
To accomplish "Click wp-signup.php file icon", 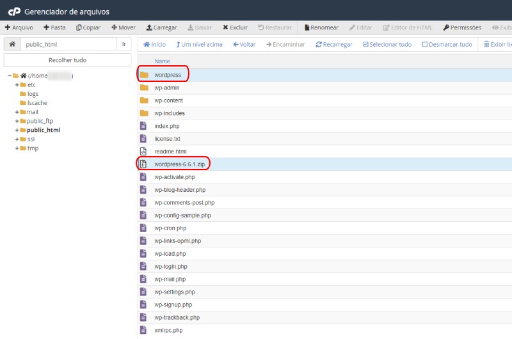I will [143, 304].
